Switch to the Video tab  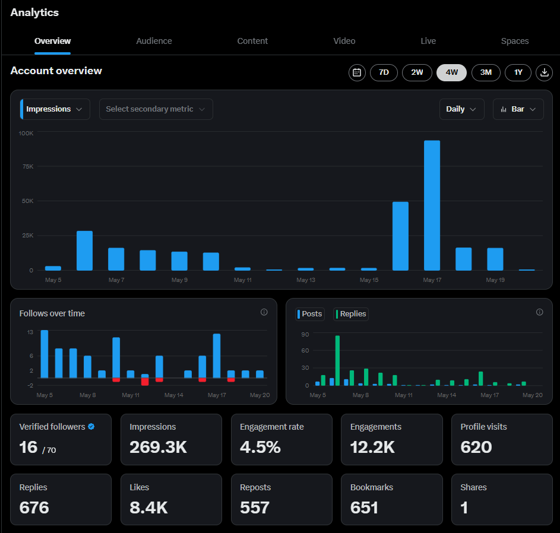tap(344, 41)
